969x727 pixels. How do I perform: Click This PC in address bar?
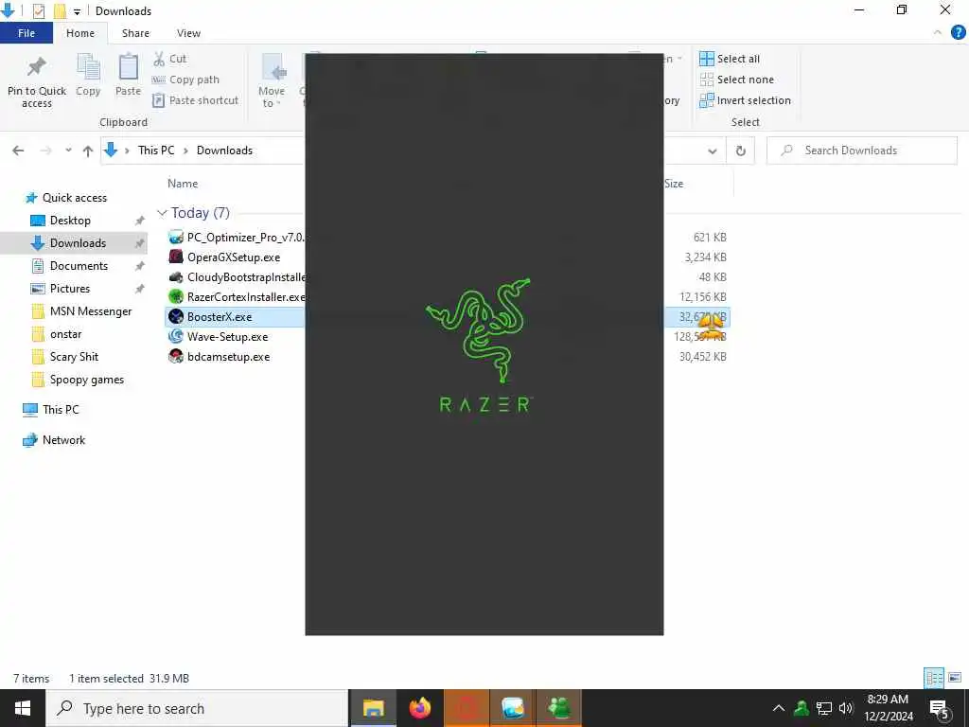pyautogui.click(x=156, y=151)
